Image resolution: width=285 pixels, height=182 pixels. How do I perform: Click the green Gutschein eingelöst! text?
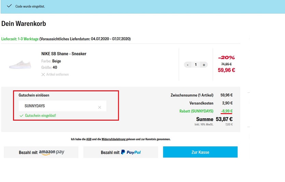pos(41,116)
